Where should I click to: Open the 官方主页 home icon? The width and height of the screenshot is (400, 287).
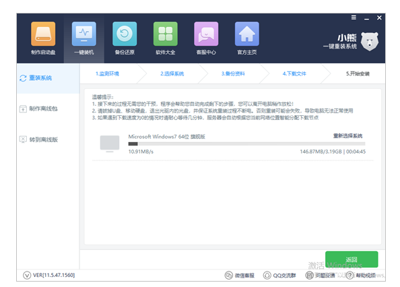tap(247, 34)
